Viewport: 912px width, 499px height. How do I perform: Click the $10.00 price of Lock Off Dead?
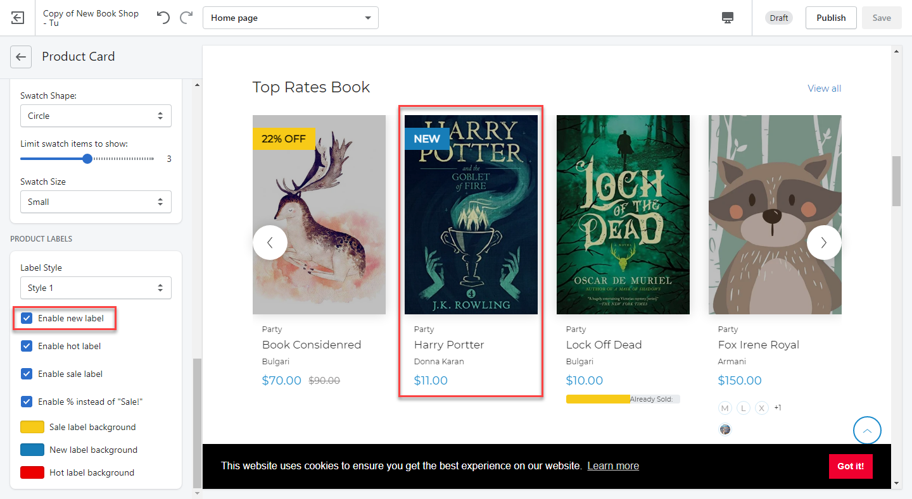tap(585, 381)
